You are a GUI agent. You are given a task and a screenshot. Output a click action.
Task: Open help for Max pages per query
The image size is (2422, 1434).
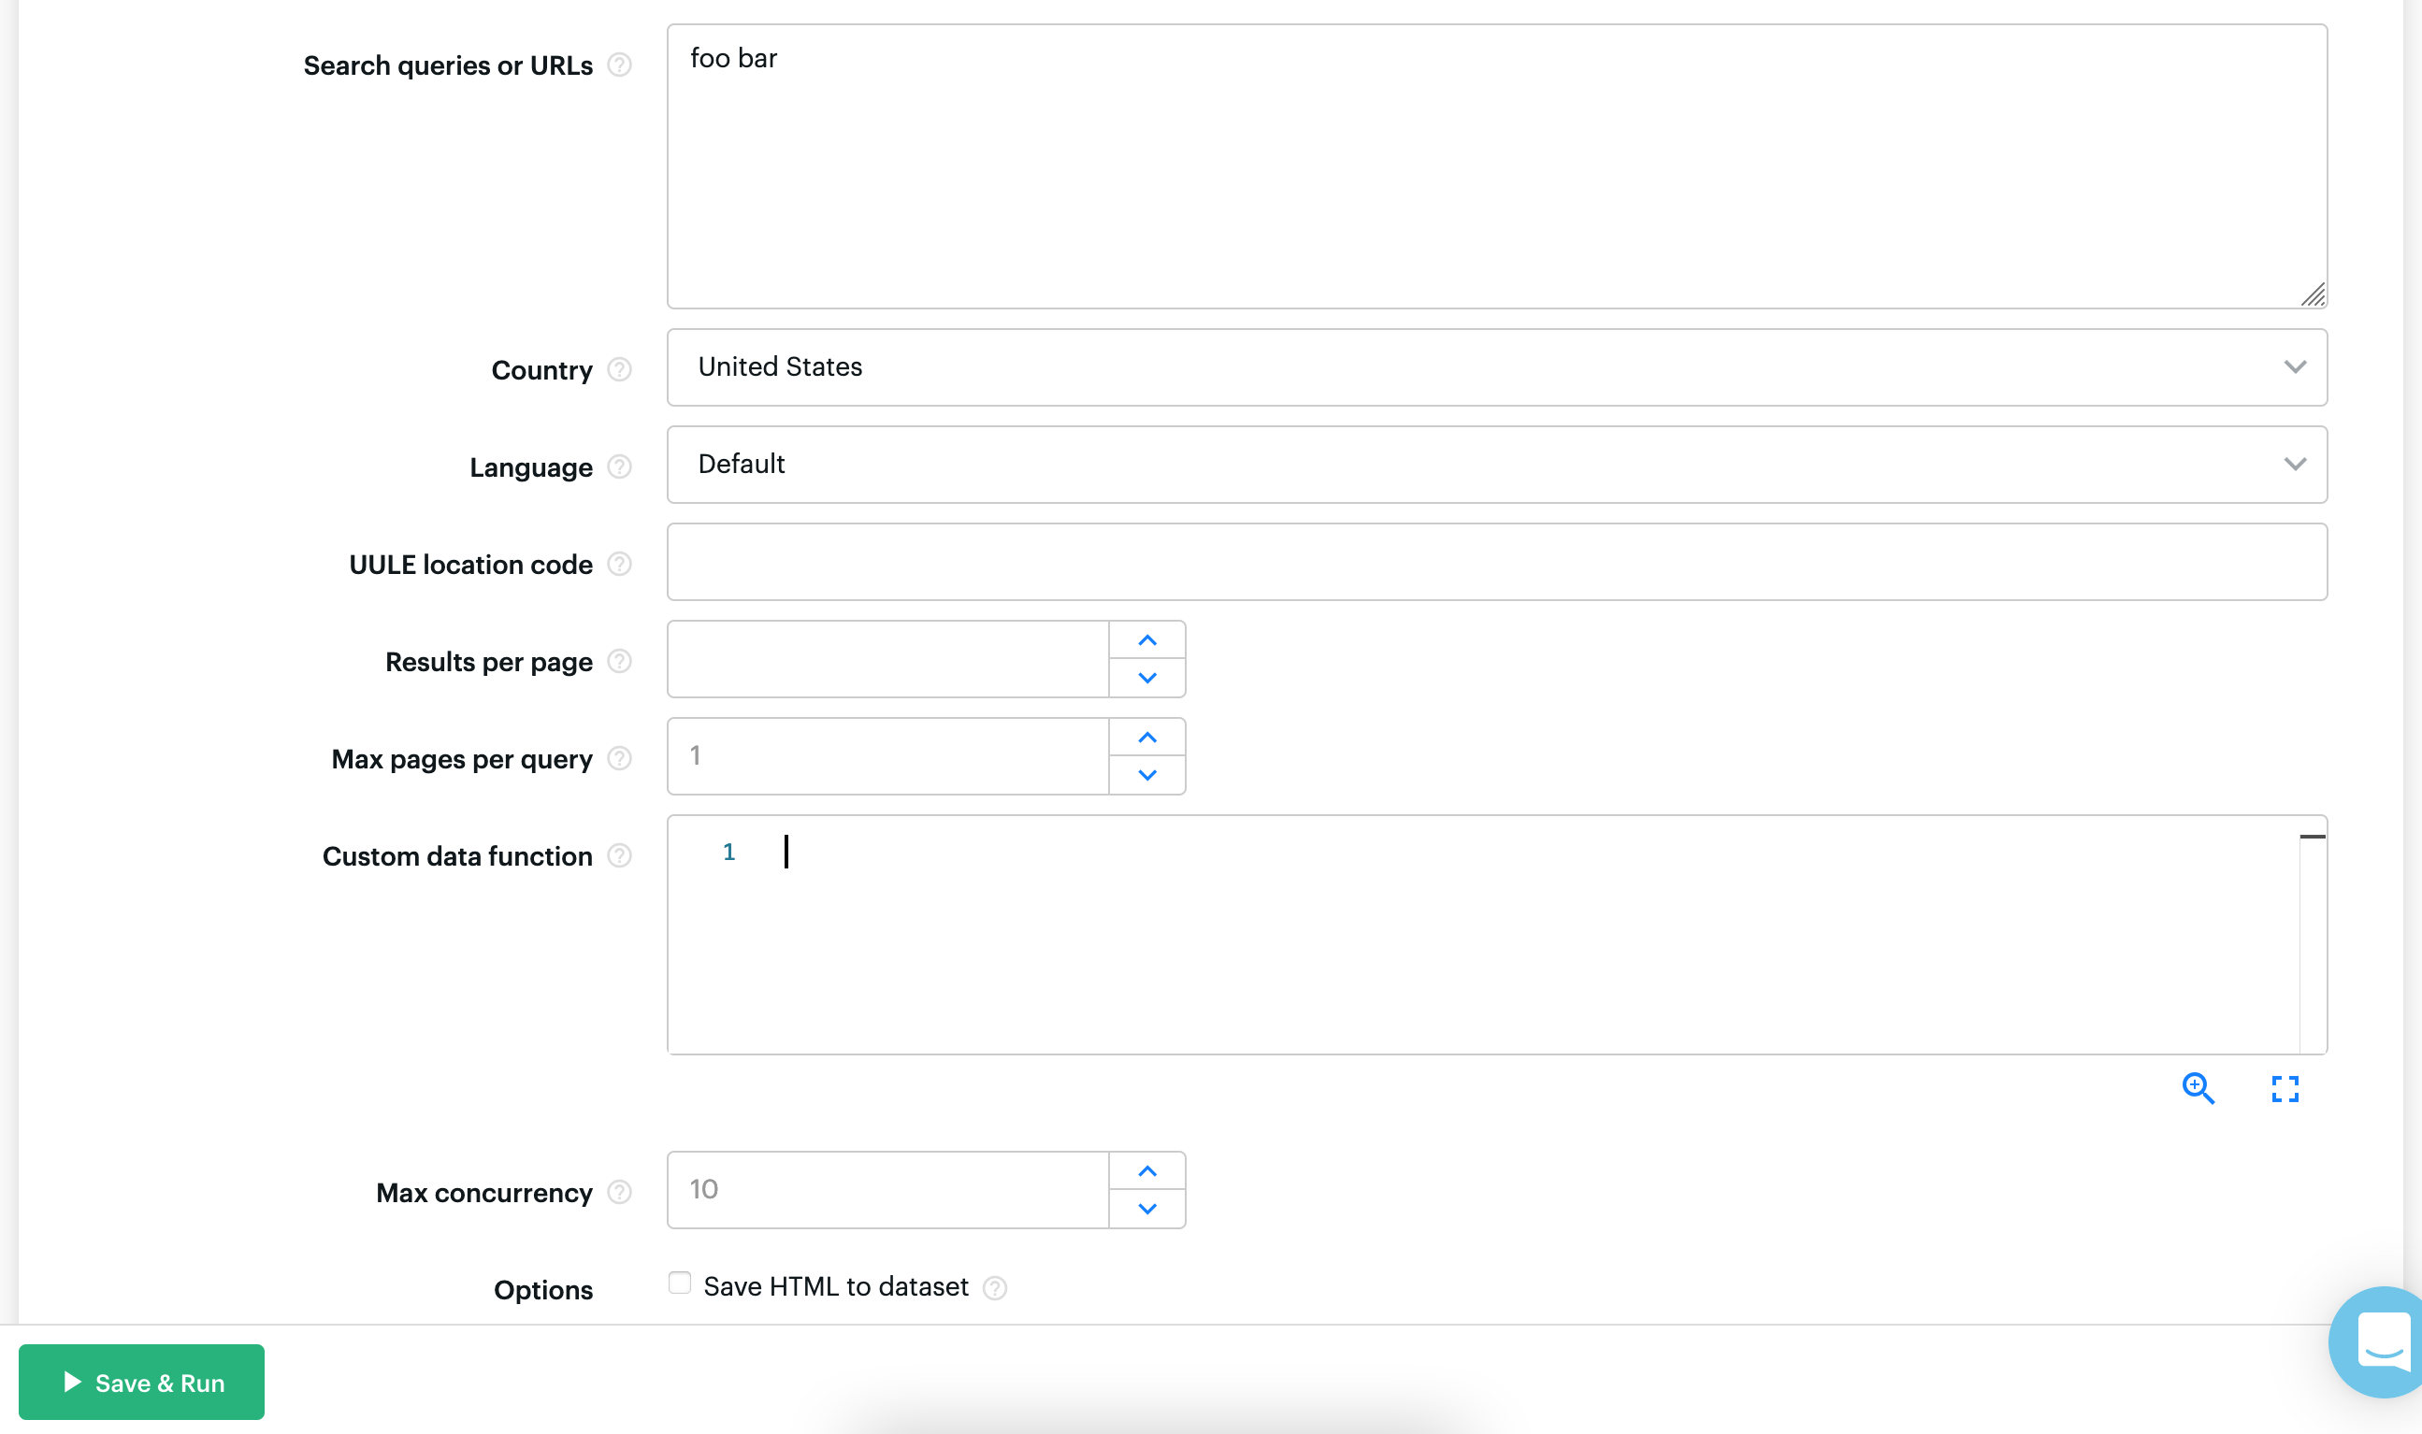(x=619, y=759)
